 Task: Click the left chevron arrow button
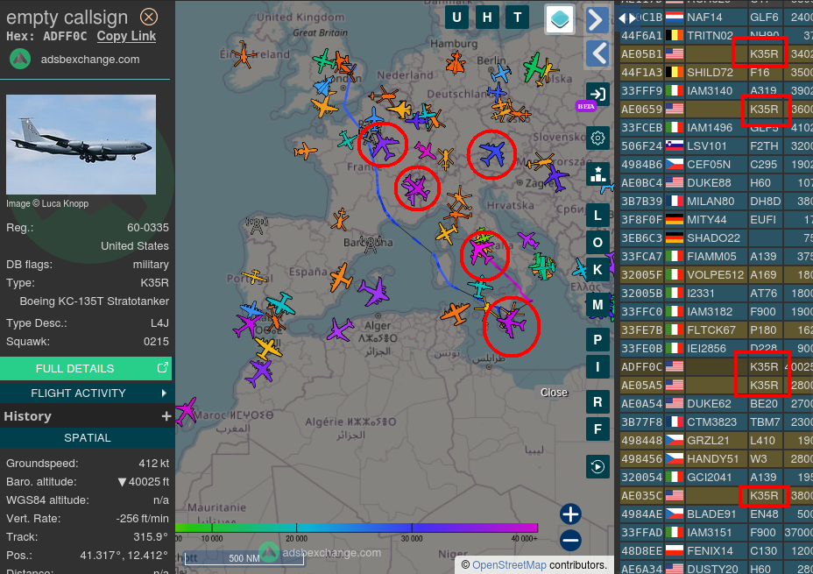(597, 53)
